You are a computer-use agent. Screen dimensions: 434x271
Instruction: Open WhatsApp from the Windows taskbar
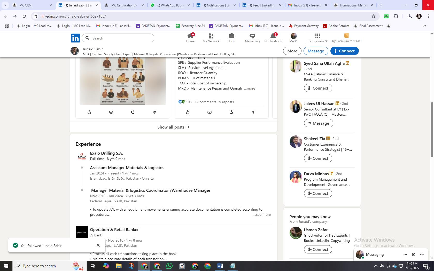tap(169, 266)
